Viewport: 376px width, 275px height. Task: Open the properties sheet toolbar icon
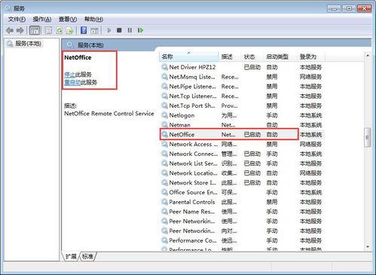pyautogui.click(x=48, y=30)
